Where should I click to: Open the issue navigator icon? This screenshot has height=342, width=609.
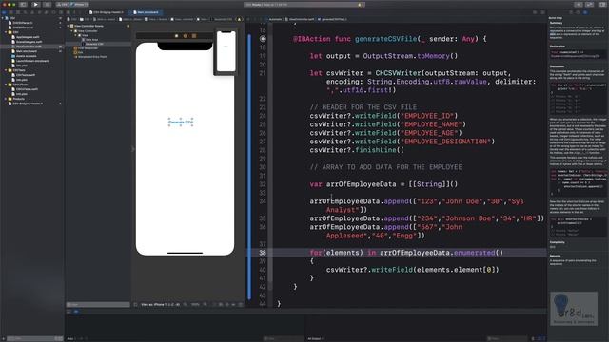31,12
